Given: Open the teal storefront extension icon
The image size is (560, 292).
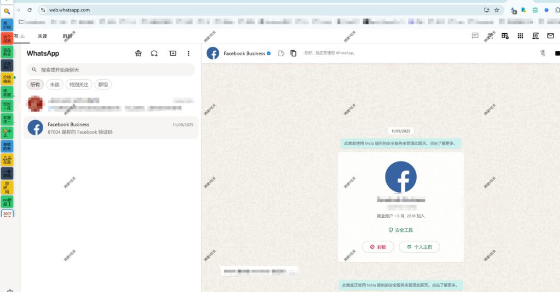Looking at the screenshot, I should tap(535, 10).
